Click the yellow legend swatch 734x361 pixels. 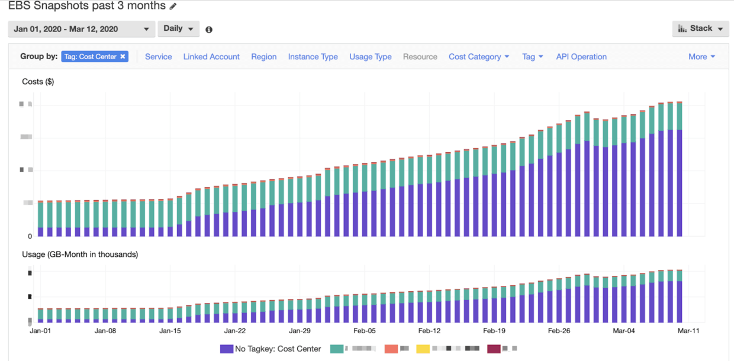[423, 349]
